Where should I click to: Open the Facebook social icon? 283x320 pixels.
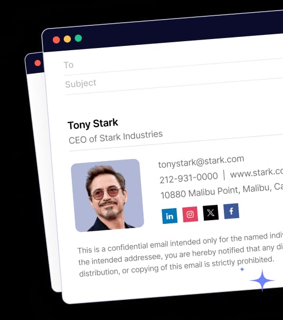coord(231,211)
